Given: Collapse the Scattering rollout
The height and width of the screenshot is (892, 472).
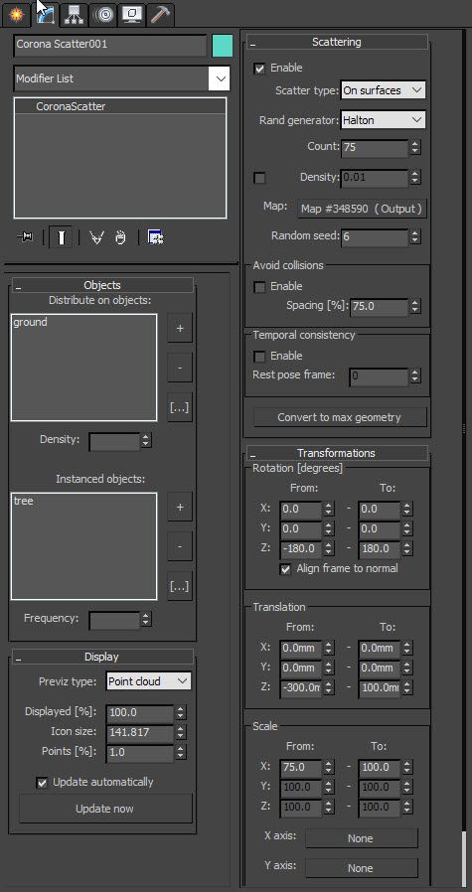Looking at the screenshot, I should (x=337, y=42).
